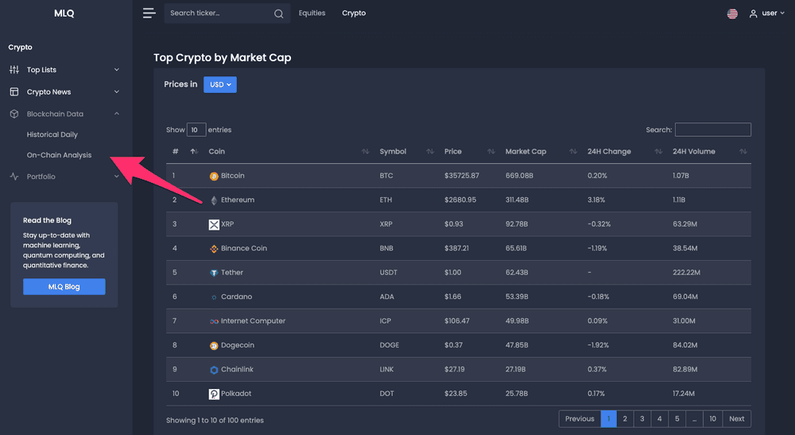Go to page 10 of results
795x435 pixels.
713,419
